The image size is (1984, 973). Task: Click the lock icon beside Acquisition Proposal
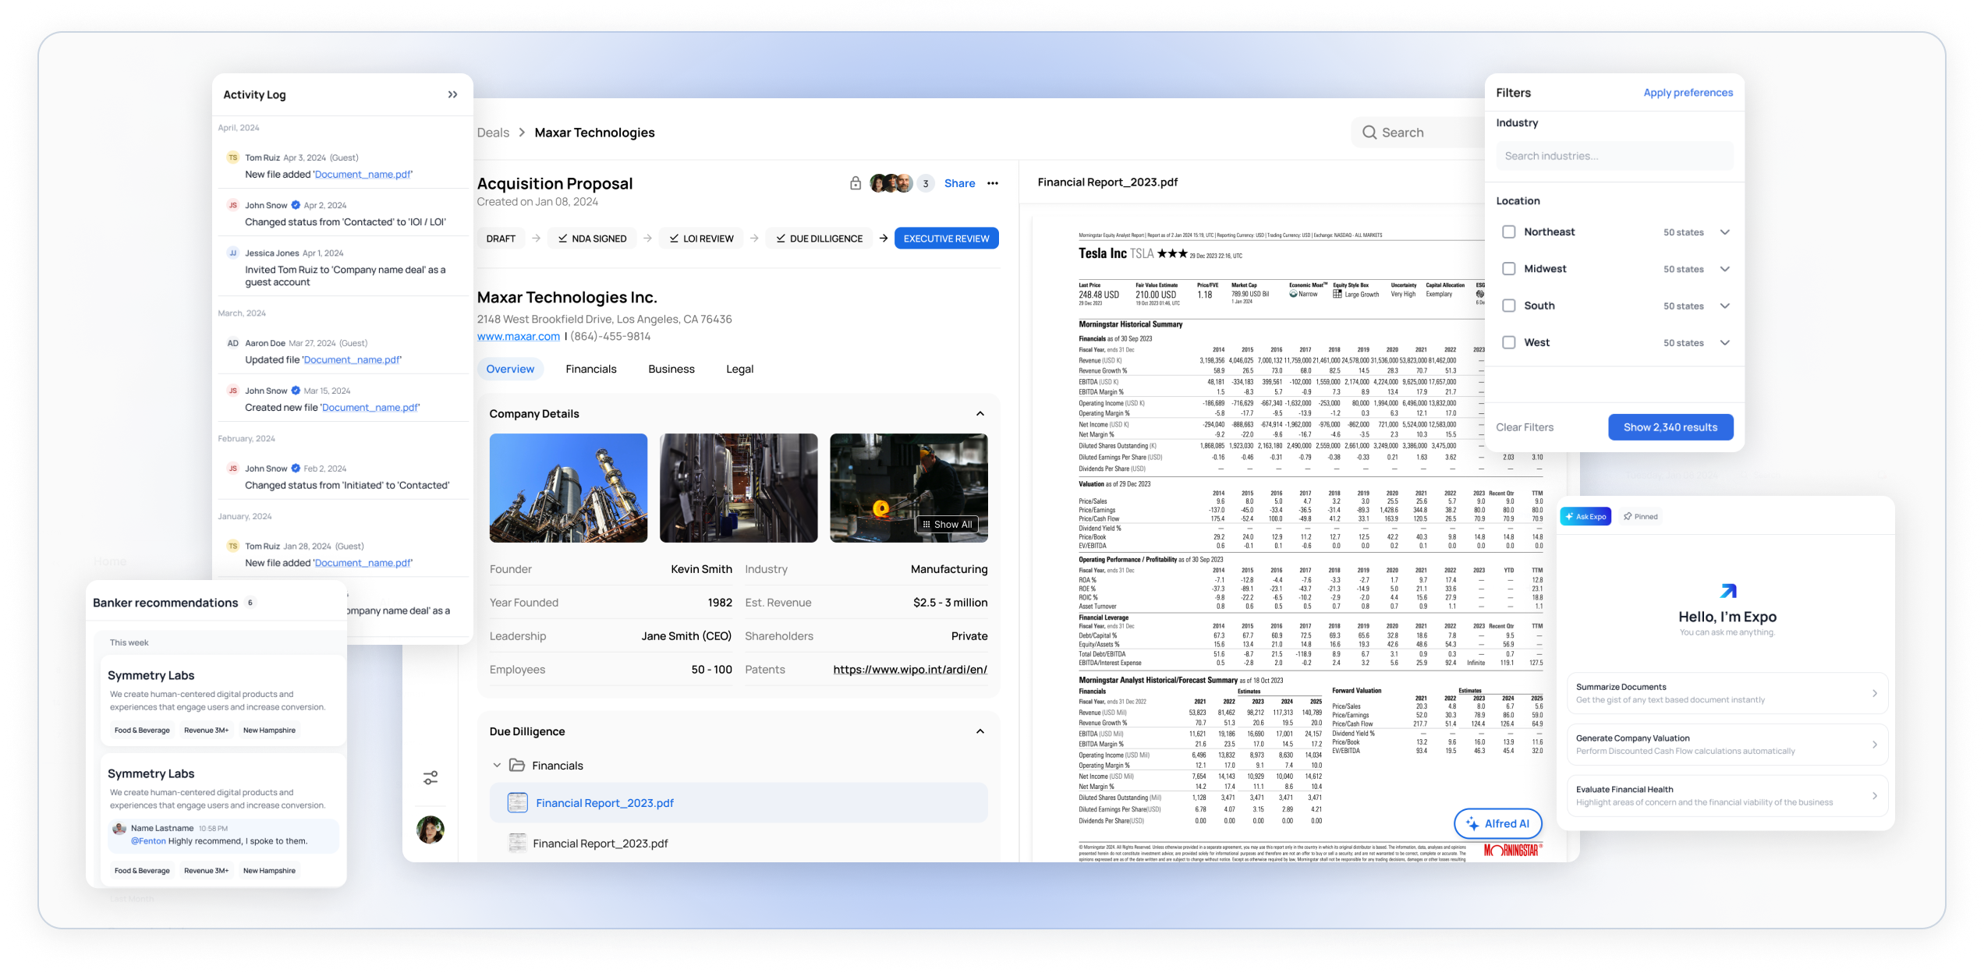click(855, 182)
